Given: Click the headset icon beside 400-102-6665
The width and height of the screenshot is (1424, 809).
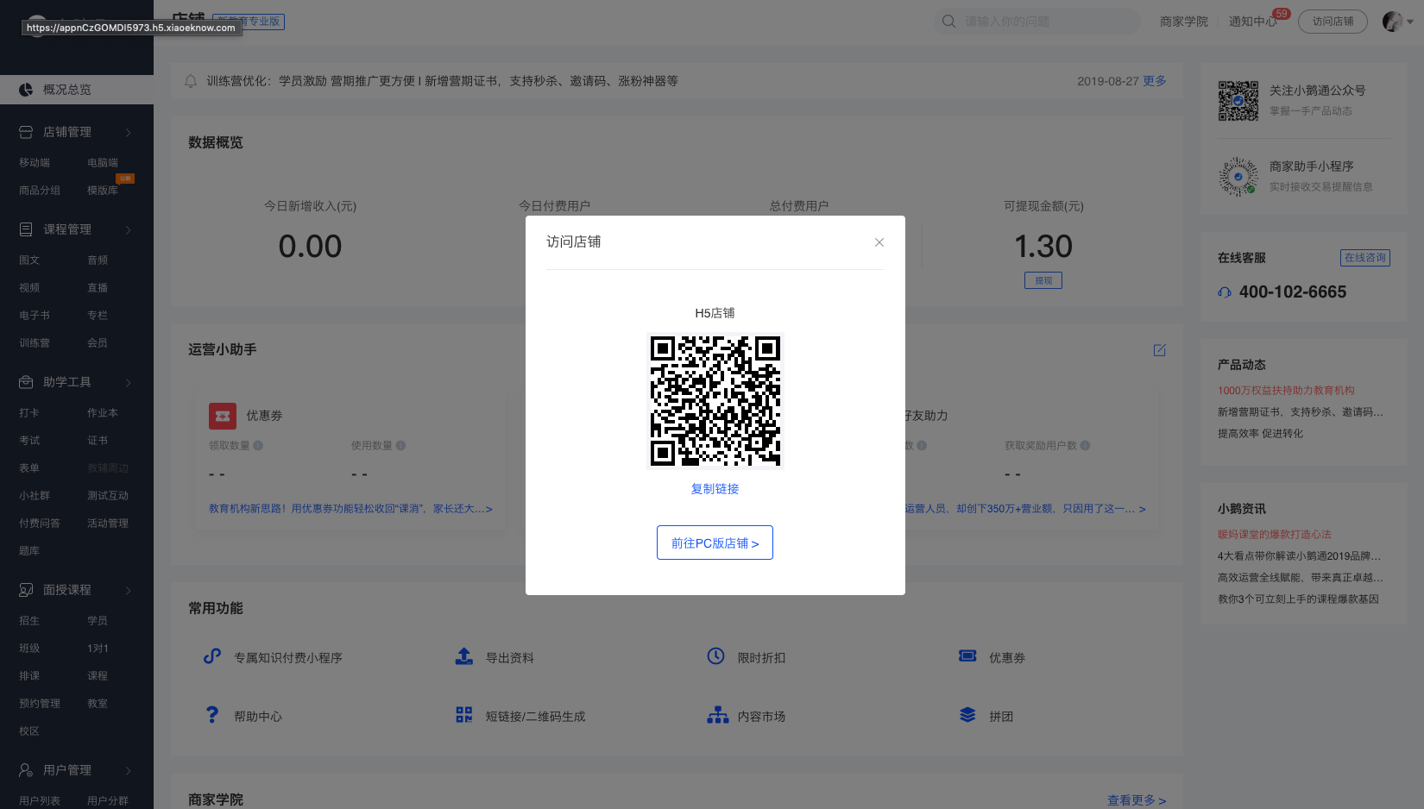Looking at the screenshot, I should pos(1225,292).
